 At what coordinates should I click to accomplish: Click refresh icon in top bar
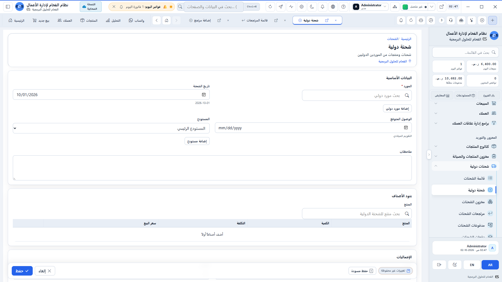point(270,7)
